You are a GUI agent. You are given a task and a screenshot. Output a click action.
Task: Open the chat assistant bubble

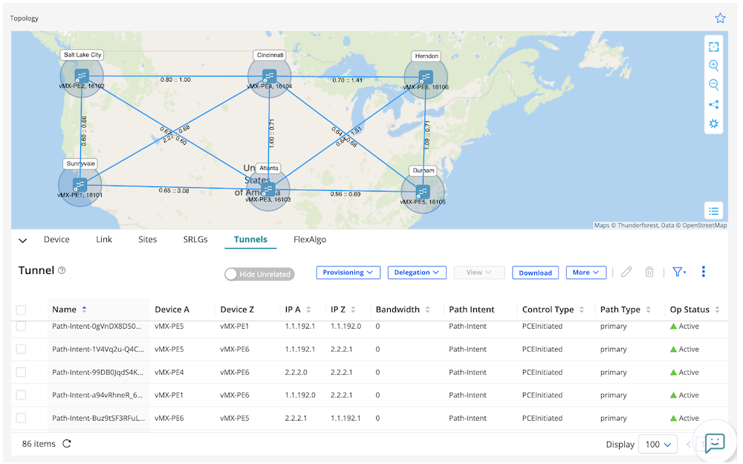coord(715,443)
